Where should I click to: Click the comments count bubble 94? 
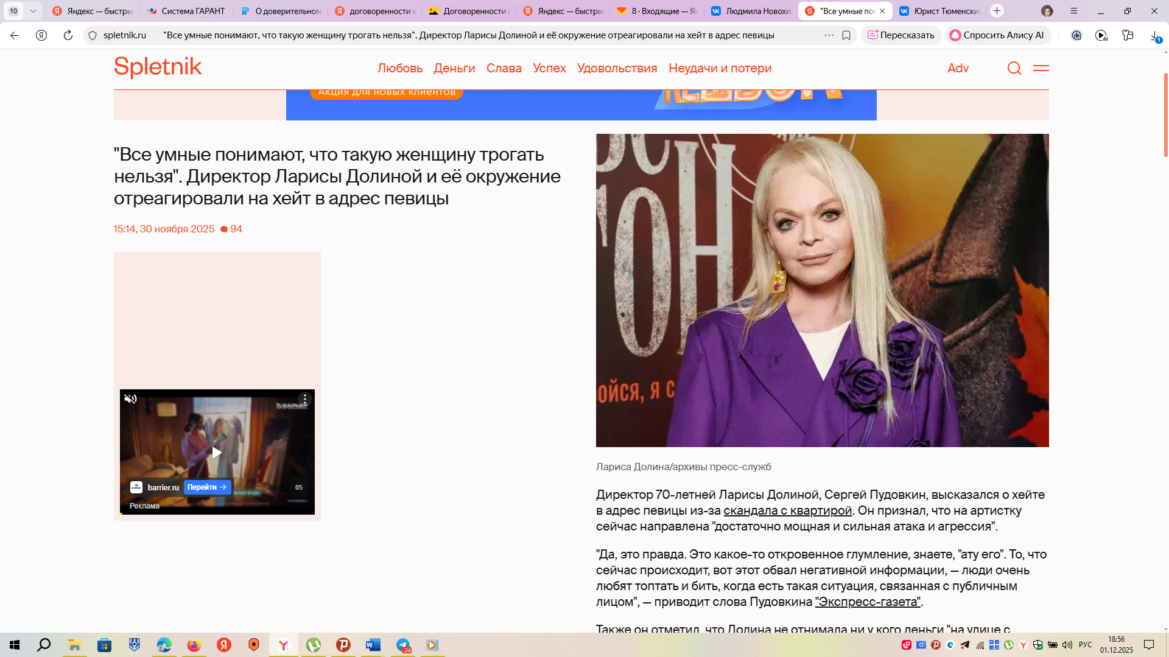coord(231,229)
